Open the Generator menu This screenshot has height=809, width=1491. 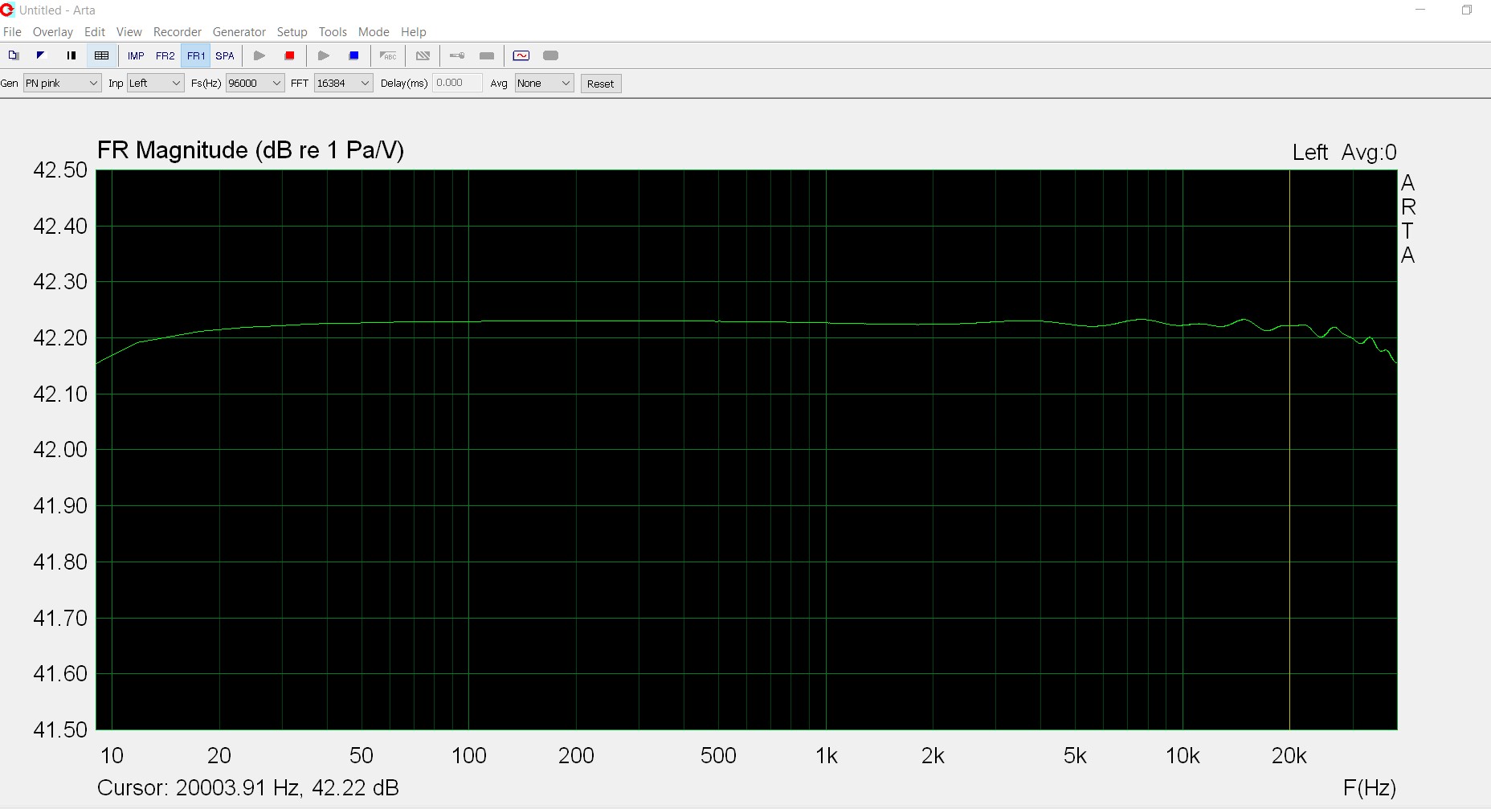[239, 32]
